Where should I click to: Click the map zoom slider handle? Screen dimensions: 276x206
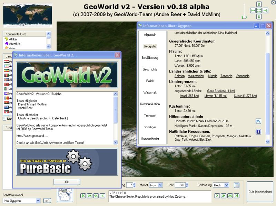pos(244,17)
